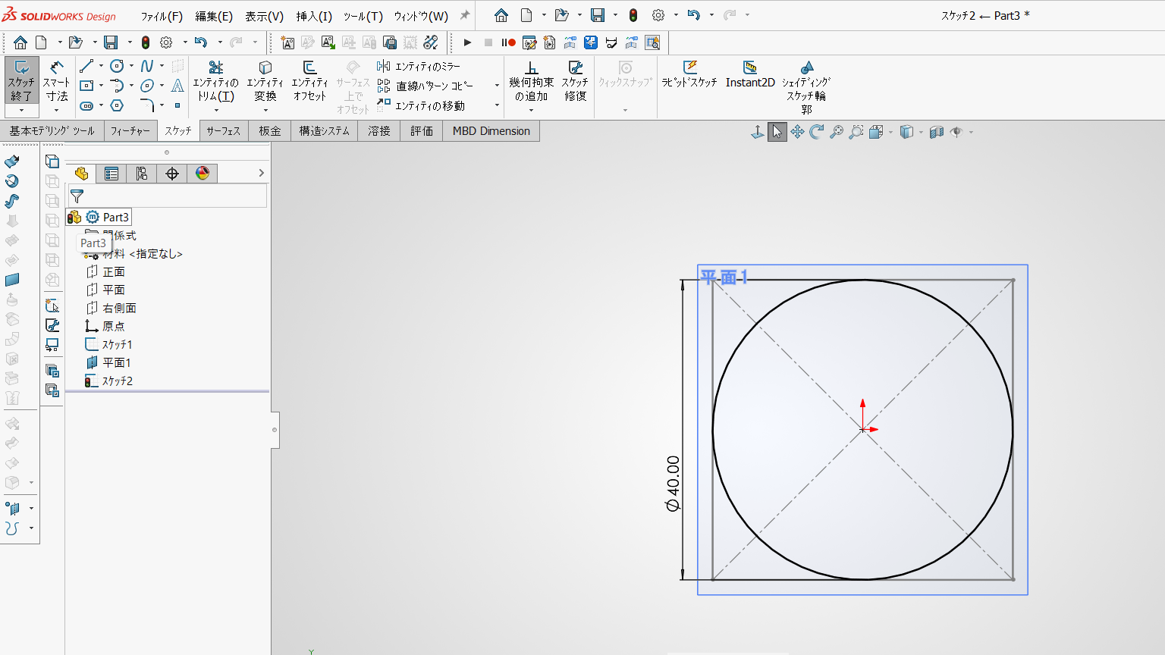The width and height of the screenshot is (1165, 655).
Task: Click the Select cursor tool in view toolbar
Action: (777, 132)
